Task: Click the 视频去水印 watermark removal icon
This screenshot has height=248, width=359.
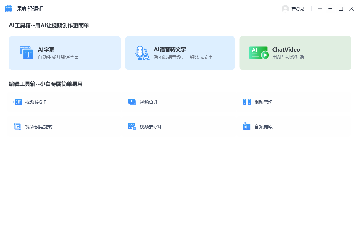Action: 132,126
